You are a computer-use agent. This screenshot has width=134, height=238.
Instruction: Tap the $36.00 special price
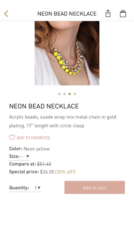[x=47, y=172]
